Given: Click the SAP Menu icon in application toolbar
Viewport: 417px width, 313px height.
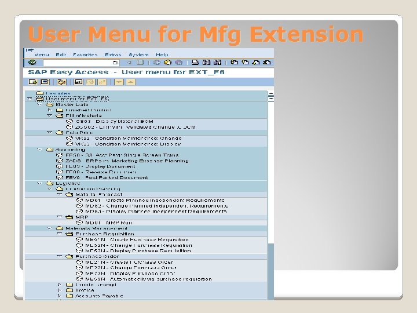Looking at the screenshot, I should (x=45, y=82).
